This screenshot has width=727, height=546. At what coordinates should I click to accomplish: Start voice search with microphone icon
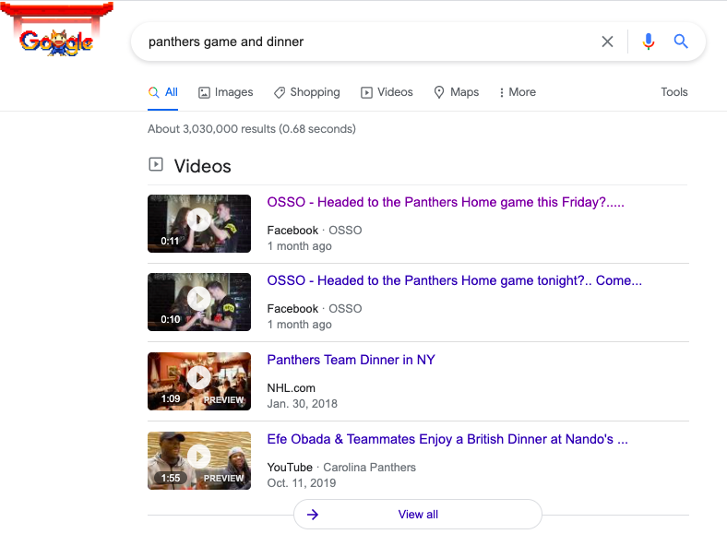[x=649, y=42]
